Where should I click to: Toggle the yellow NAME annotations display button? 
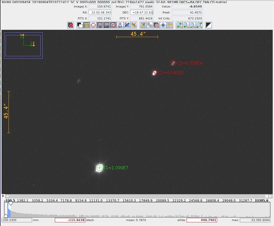click(87, 25)
